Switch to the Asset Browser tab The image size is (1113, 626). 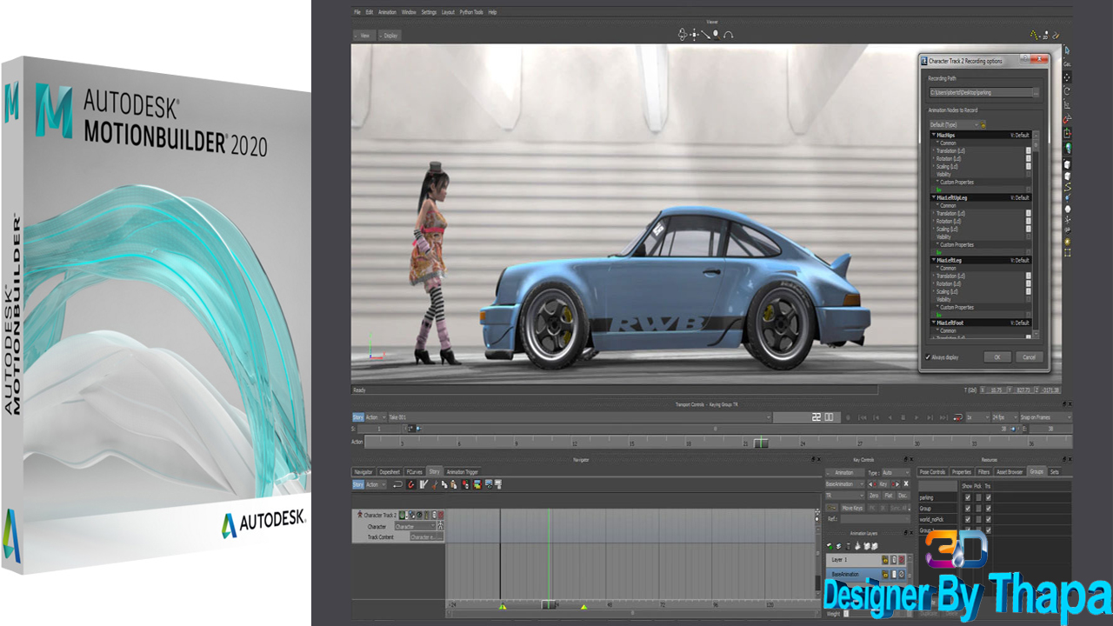point(1010,472)
